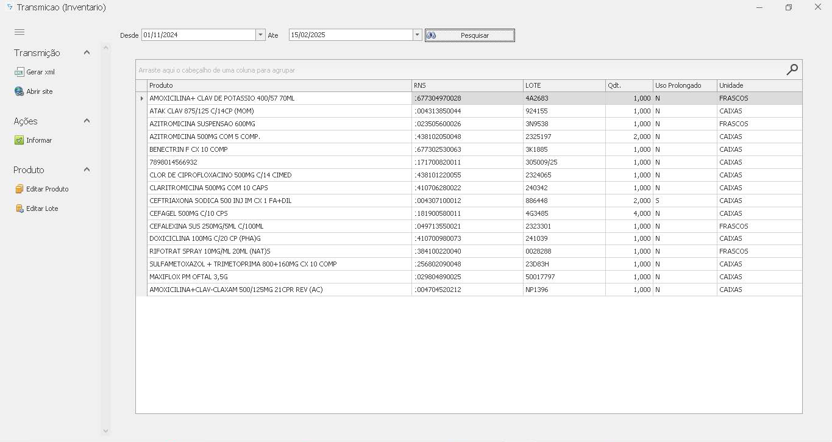Click the 4,000 quantity cell

click(629, 213)
